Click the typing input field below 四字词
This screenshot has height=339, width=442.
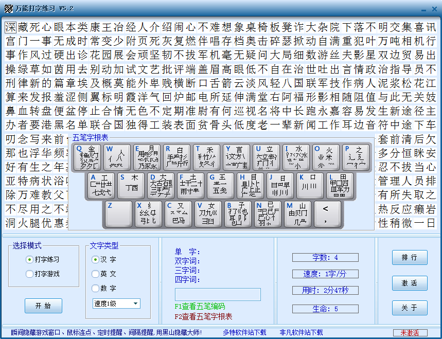point(218,294)
